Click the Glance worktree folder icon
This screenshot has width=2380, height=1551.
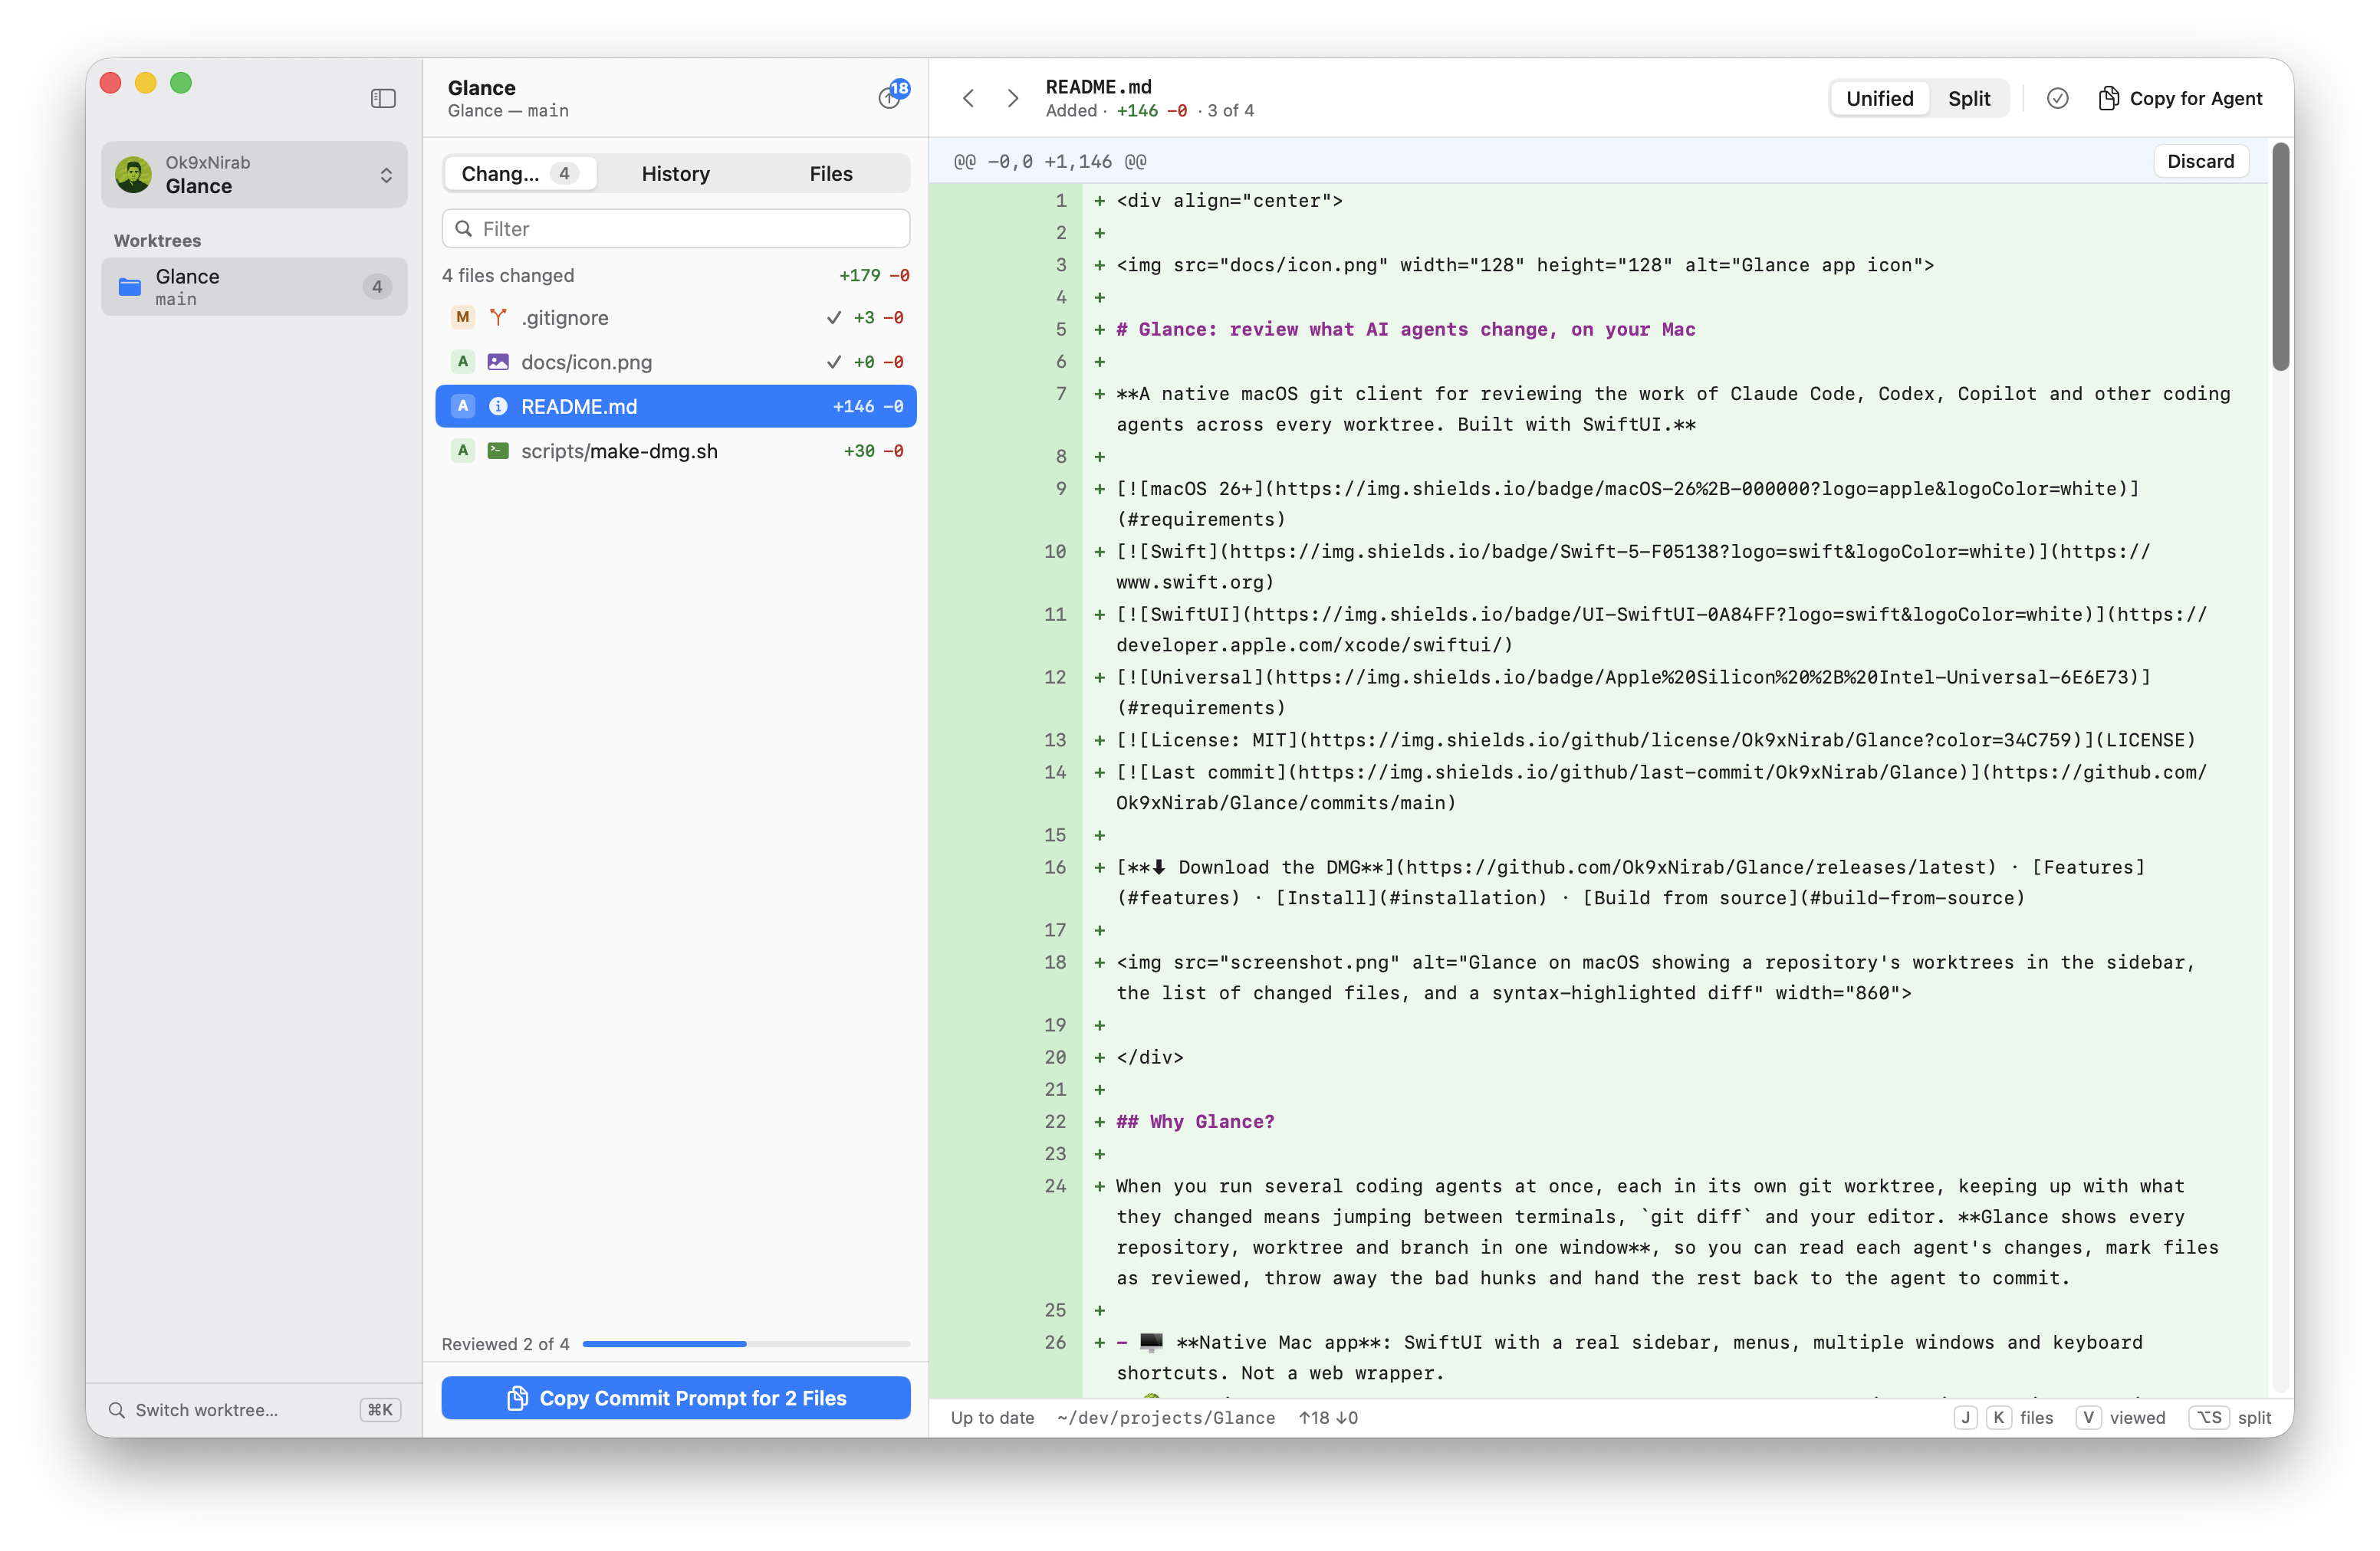click(x=130, y=287)
